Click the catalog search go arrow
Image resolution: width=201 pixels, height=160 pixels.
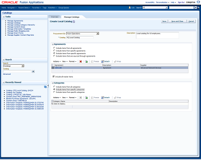point(33,71)
